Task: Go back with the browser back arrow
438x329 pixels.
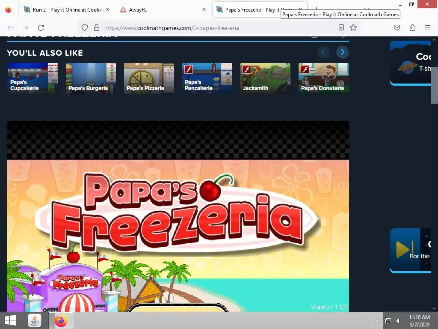Action: tap(10, 28)
